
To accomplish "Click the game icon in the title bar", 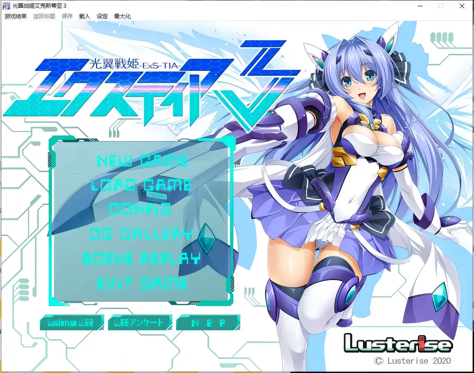I will point(6,5).
